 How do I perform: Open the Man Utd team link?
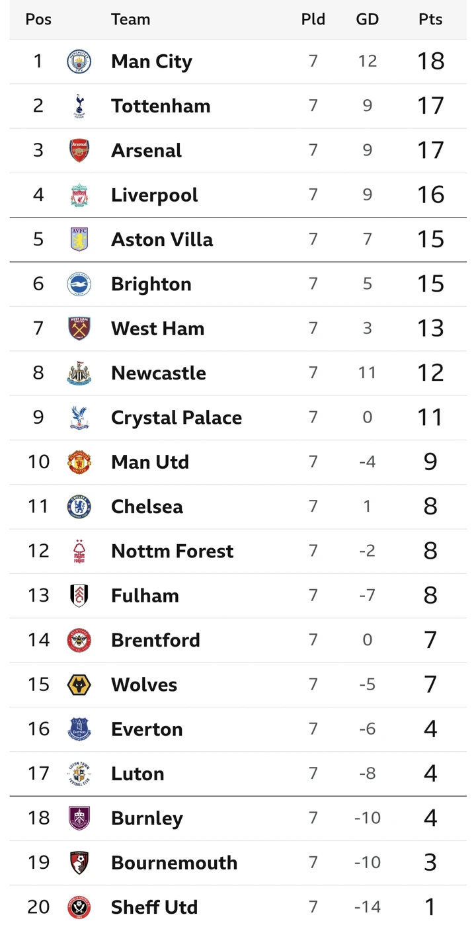150,462
